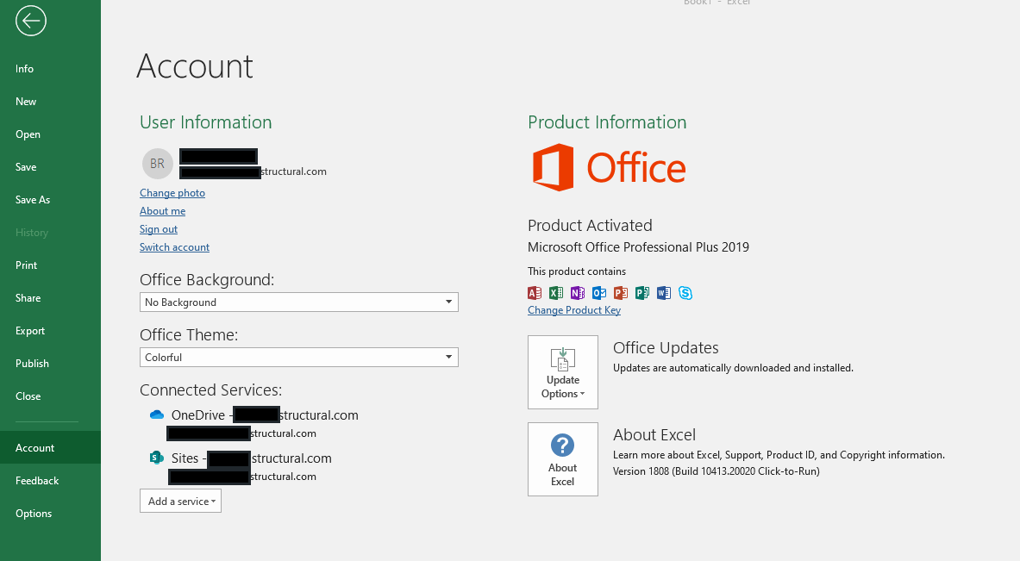
Task: Click the Excel app icon under product contains
Action: (x=556, y=292)
